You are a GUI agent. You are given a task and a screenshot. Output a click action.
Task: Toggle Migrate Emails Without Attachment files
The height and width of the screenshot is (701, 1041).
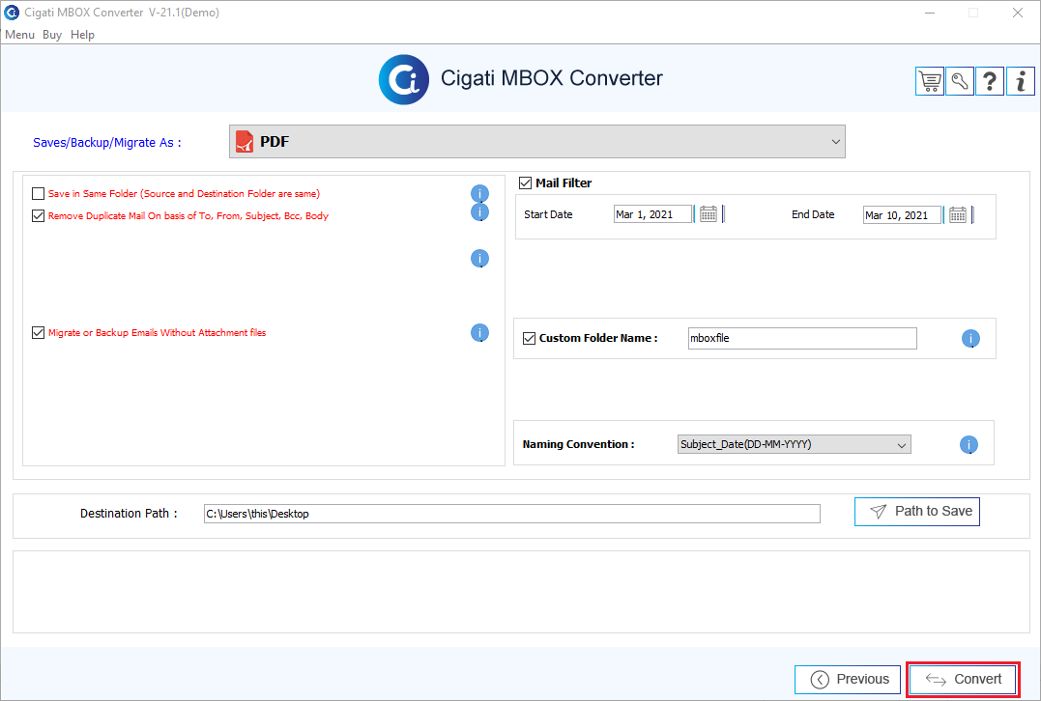coord(38,333)
